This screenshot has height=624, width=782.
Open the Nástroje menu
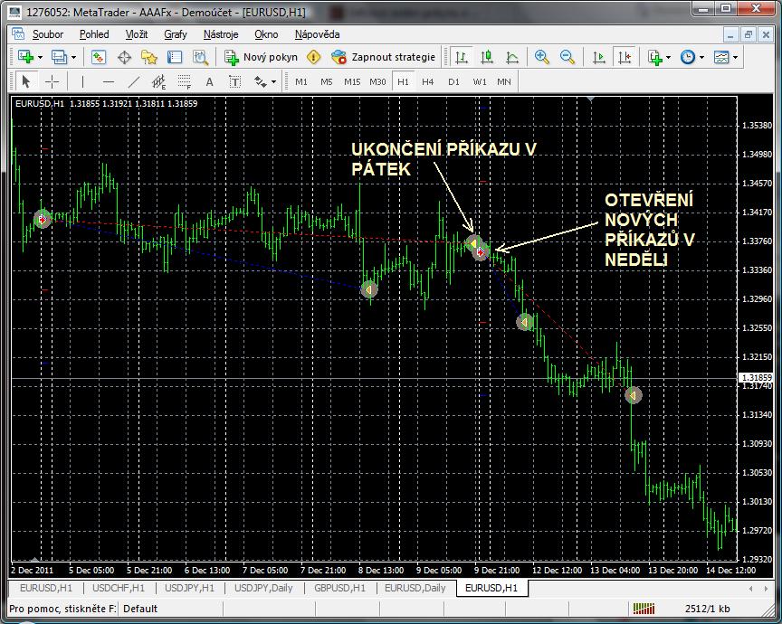(221, 34)
